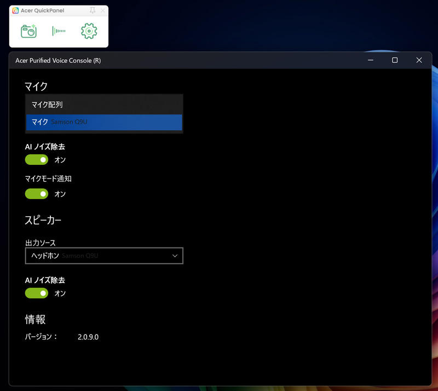Toggle microphone AI ノイズ除去 switch

coord(37,159)
